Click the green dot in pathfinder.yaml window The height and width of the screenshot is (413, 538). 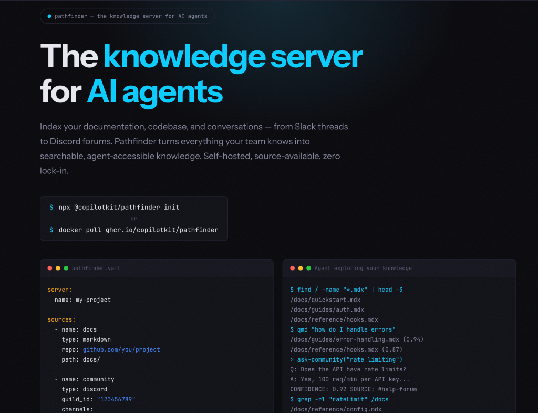66,269
